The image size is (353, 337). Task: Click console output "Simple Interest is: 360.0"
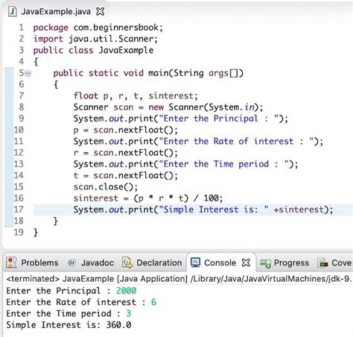click(x=69, y=325)
